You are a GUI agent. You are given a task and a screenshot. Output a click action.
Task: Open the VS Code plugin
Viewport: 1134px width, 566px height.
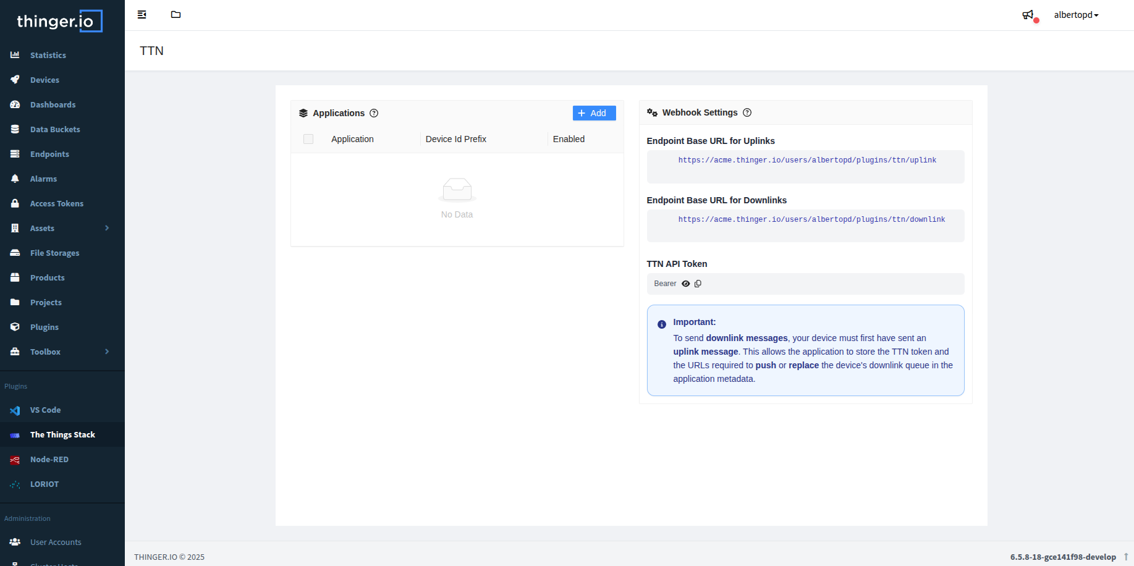[x=62, y=410]
